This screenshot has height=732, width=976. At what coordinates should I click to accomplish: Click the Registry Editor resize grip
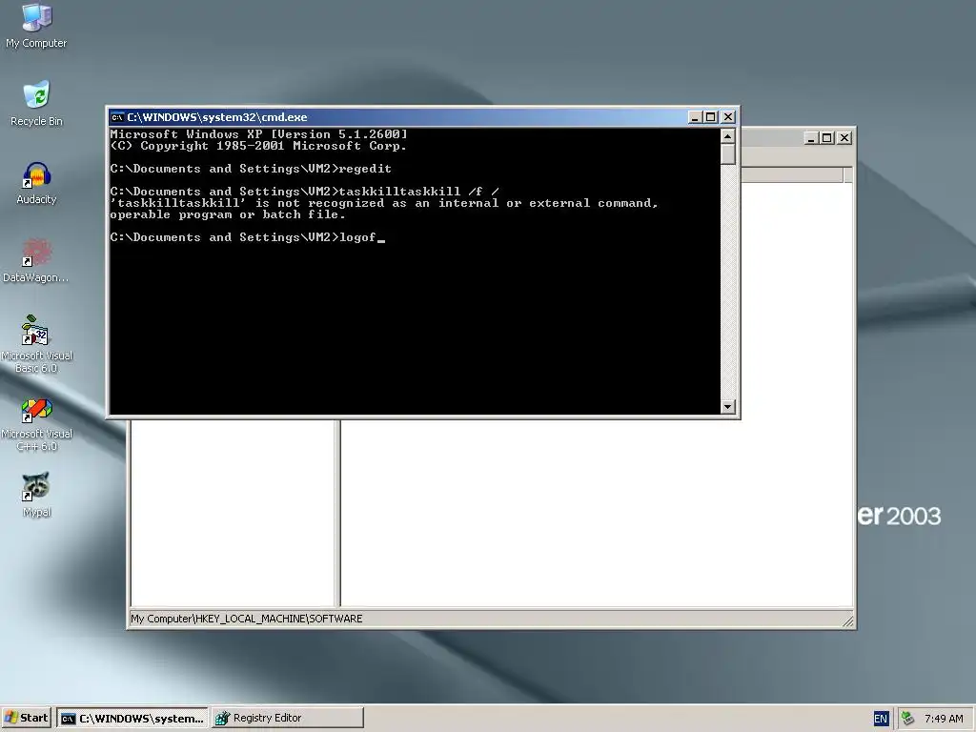(x=847, y=620)
